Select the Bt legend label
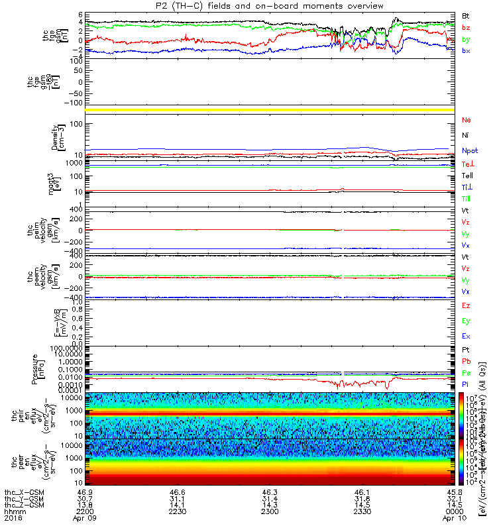Viewport: 497px width, 530px height. [x=465, y=16]
